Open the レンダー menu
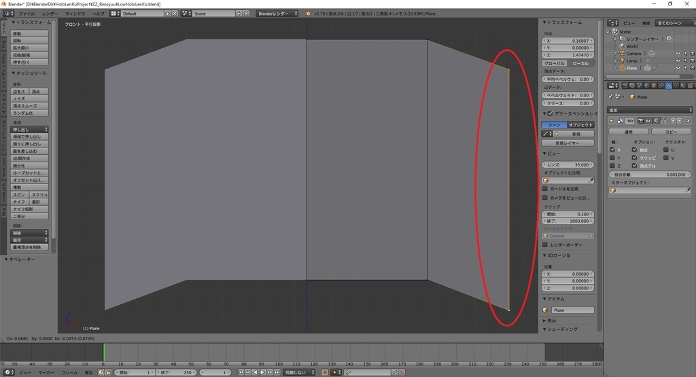The height and width of the screenshot is (377, 696). (50, 14)
